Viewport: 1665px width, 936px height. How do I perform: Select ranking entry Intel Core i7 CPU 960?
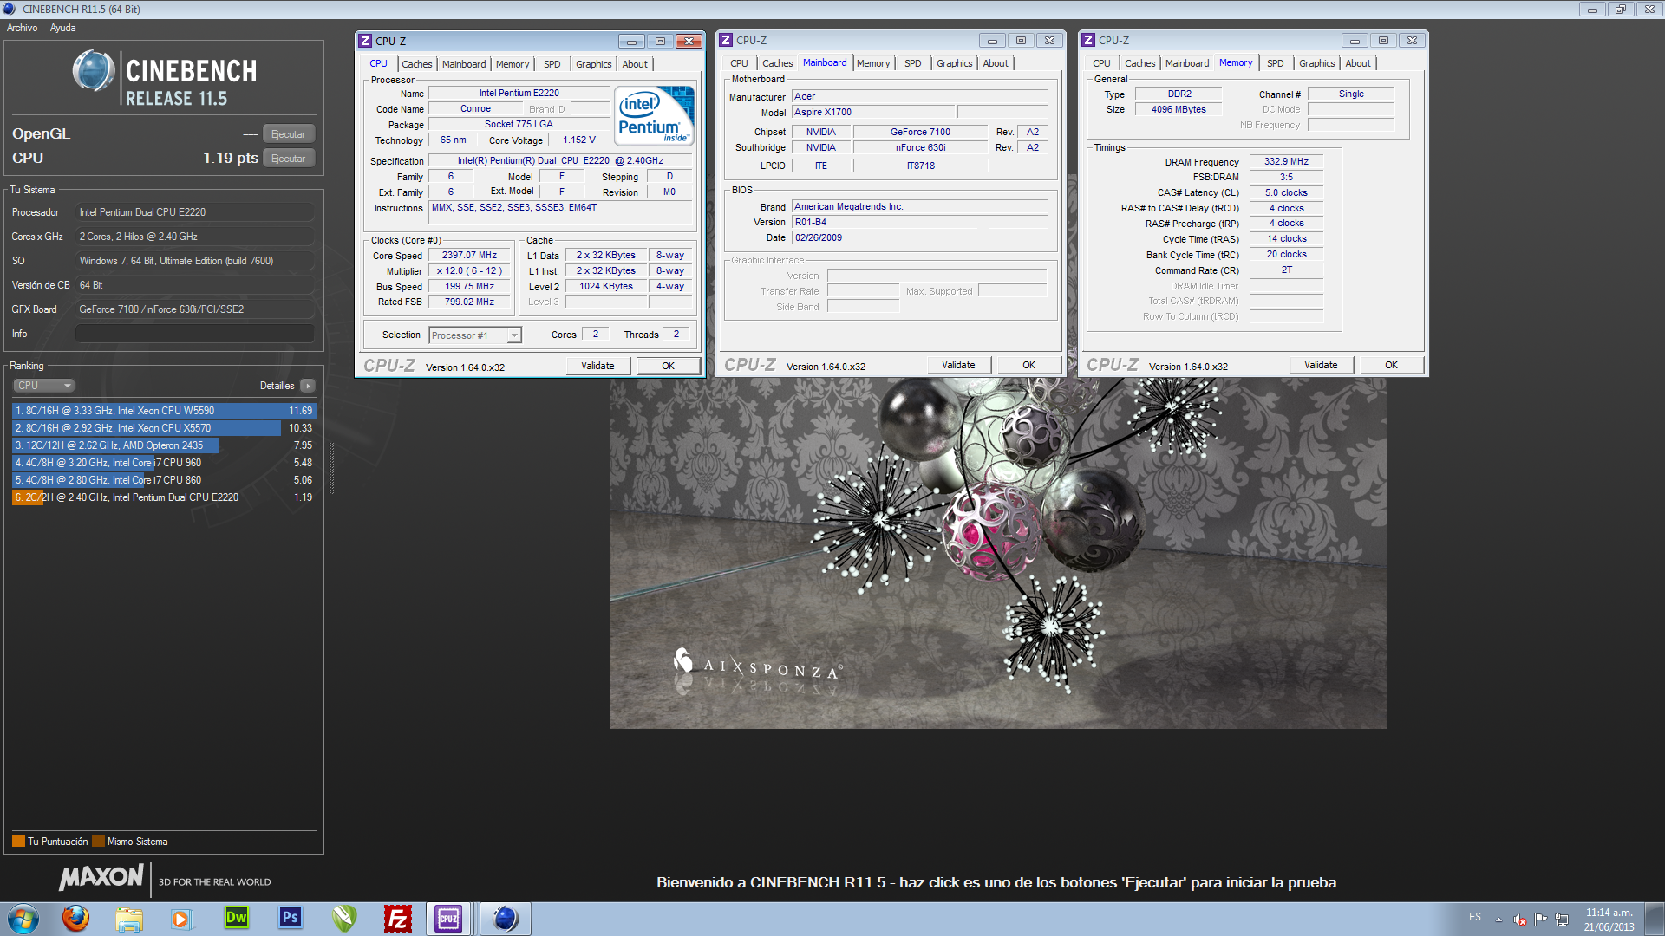pos(163,463)
